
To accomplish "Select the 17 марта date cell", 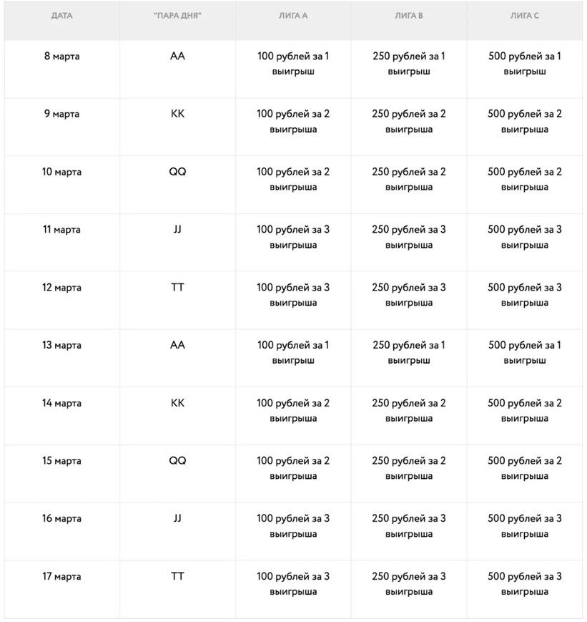I will [61, 576].
